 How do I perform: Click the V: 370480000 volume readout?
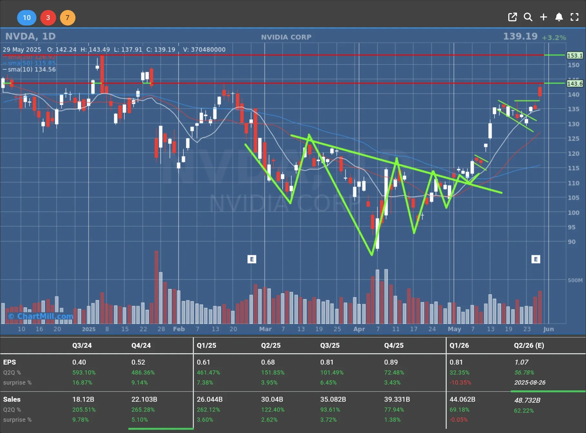point(204,49)
